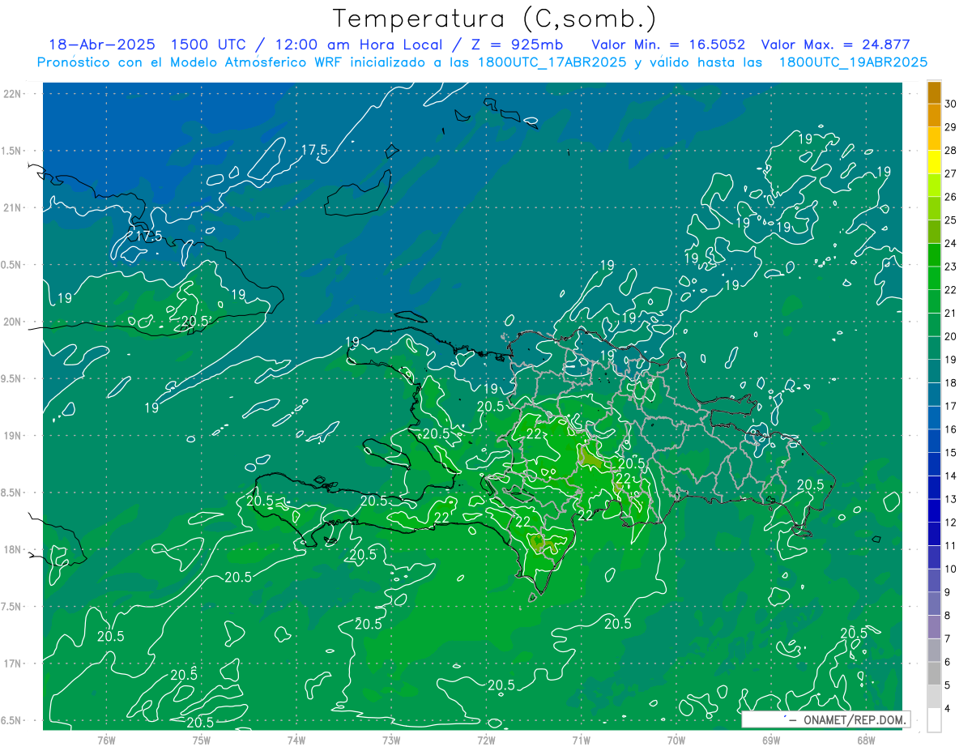Pick the teal swatch between 18 and 19
Screen dimensions: 972x751
pos(934,371)
